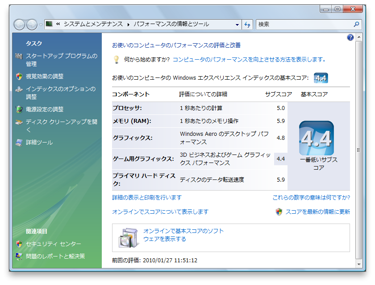Click the graphics subscore 4.8
Viewport: 375px width, 285px height.
[280, 138]
